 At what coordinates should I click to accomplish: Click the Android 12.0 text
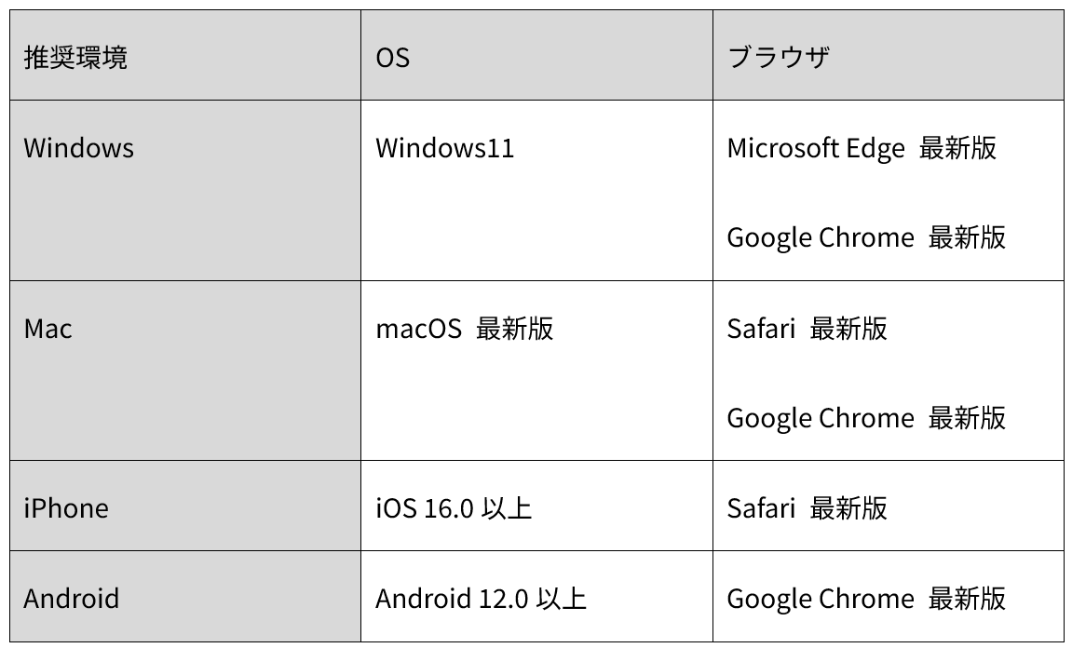[452, 598]
